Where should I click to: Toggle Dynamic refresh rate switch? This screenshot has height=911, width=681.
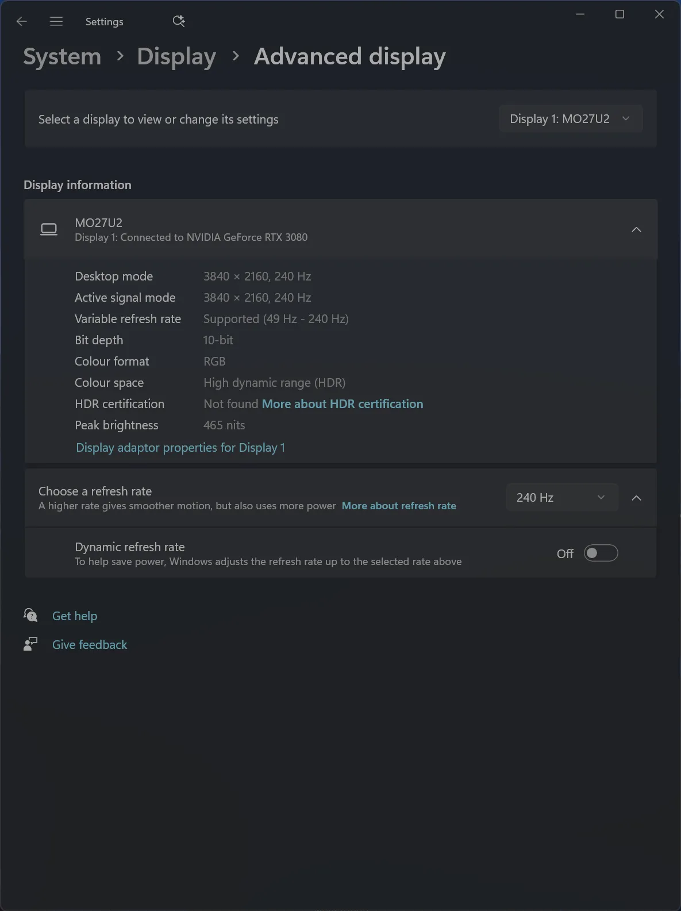pyautogui.click(x=601, y=553)
